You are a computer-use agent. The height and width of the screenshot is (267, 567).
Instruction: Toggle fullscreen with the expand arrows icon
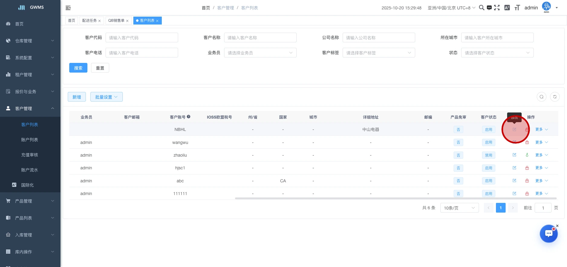coord(497,8)
